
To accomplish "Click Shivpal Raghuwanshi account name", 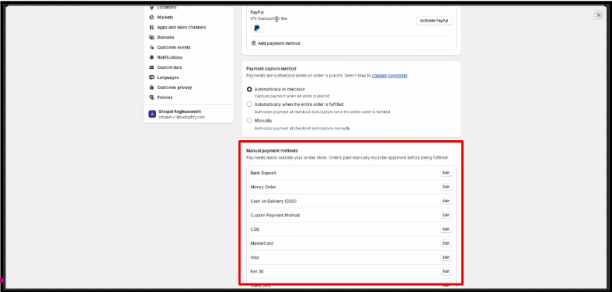I will click(x=179, y=112).
